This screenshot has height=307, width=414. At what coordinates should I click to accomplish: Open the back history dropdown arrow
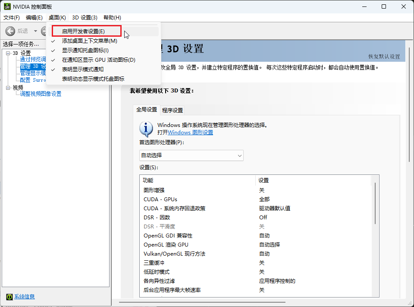coord(35,31)
